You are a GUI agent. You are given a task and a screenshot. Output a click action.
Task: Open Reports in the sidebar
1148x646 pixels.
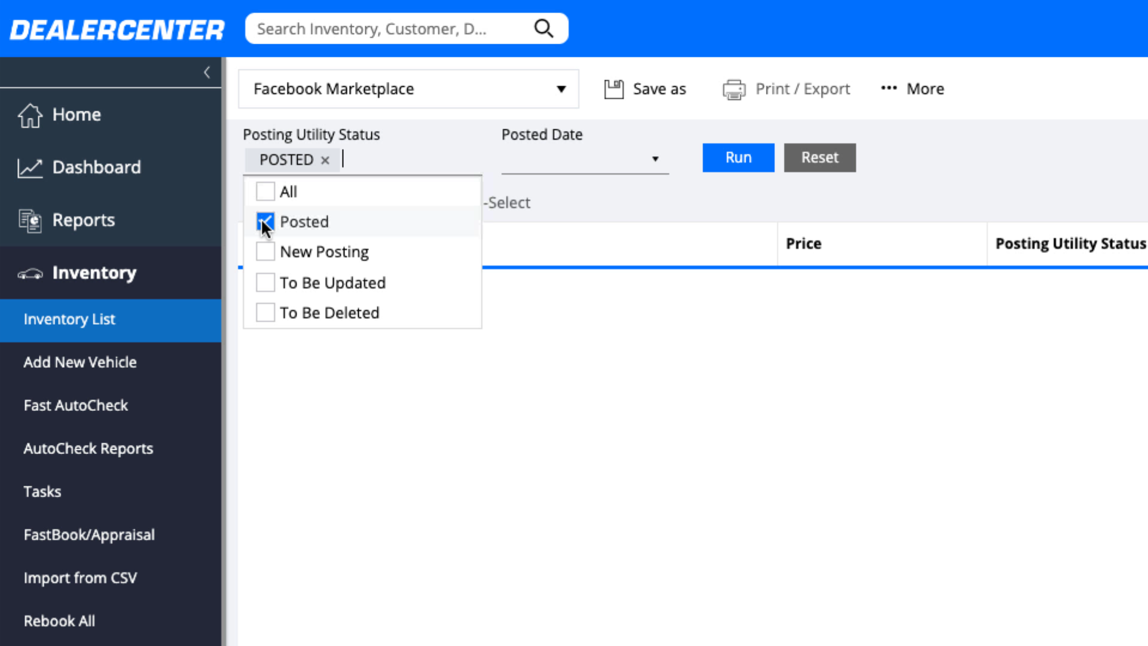pyautogui.click(x=111, y=220)
